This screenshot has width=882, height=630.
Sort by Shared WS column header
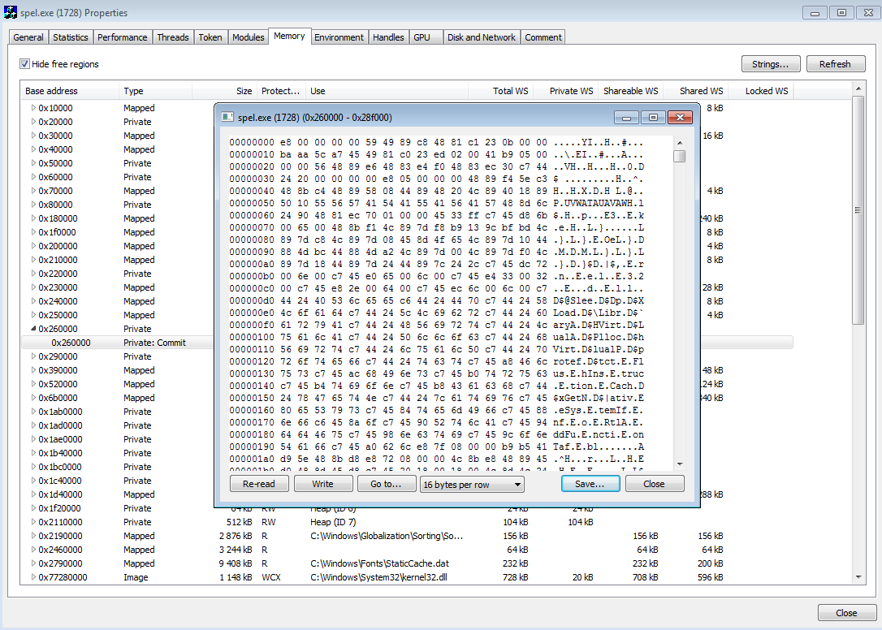pyautogui.click(x=696, y=91)
